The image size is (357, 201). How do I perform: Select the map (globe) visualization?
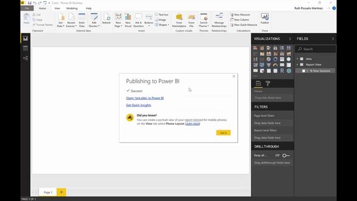tap(289, 59)
